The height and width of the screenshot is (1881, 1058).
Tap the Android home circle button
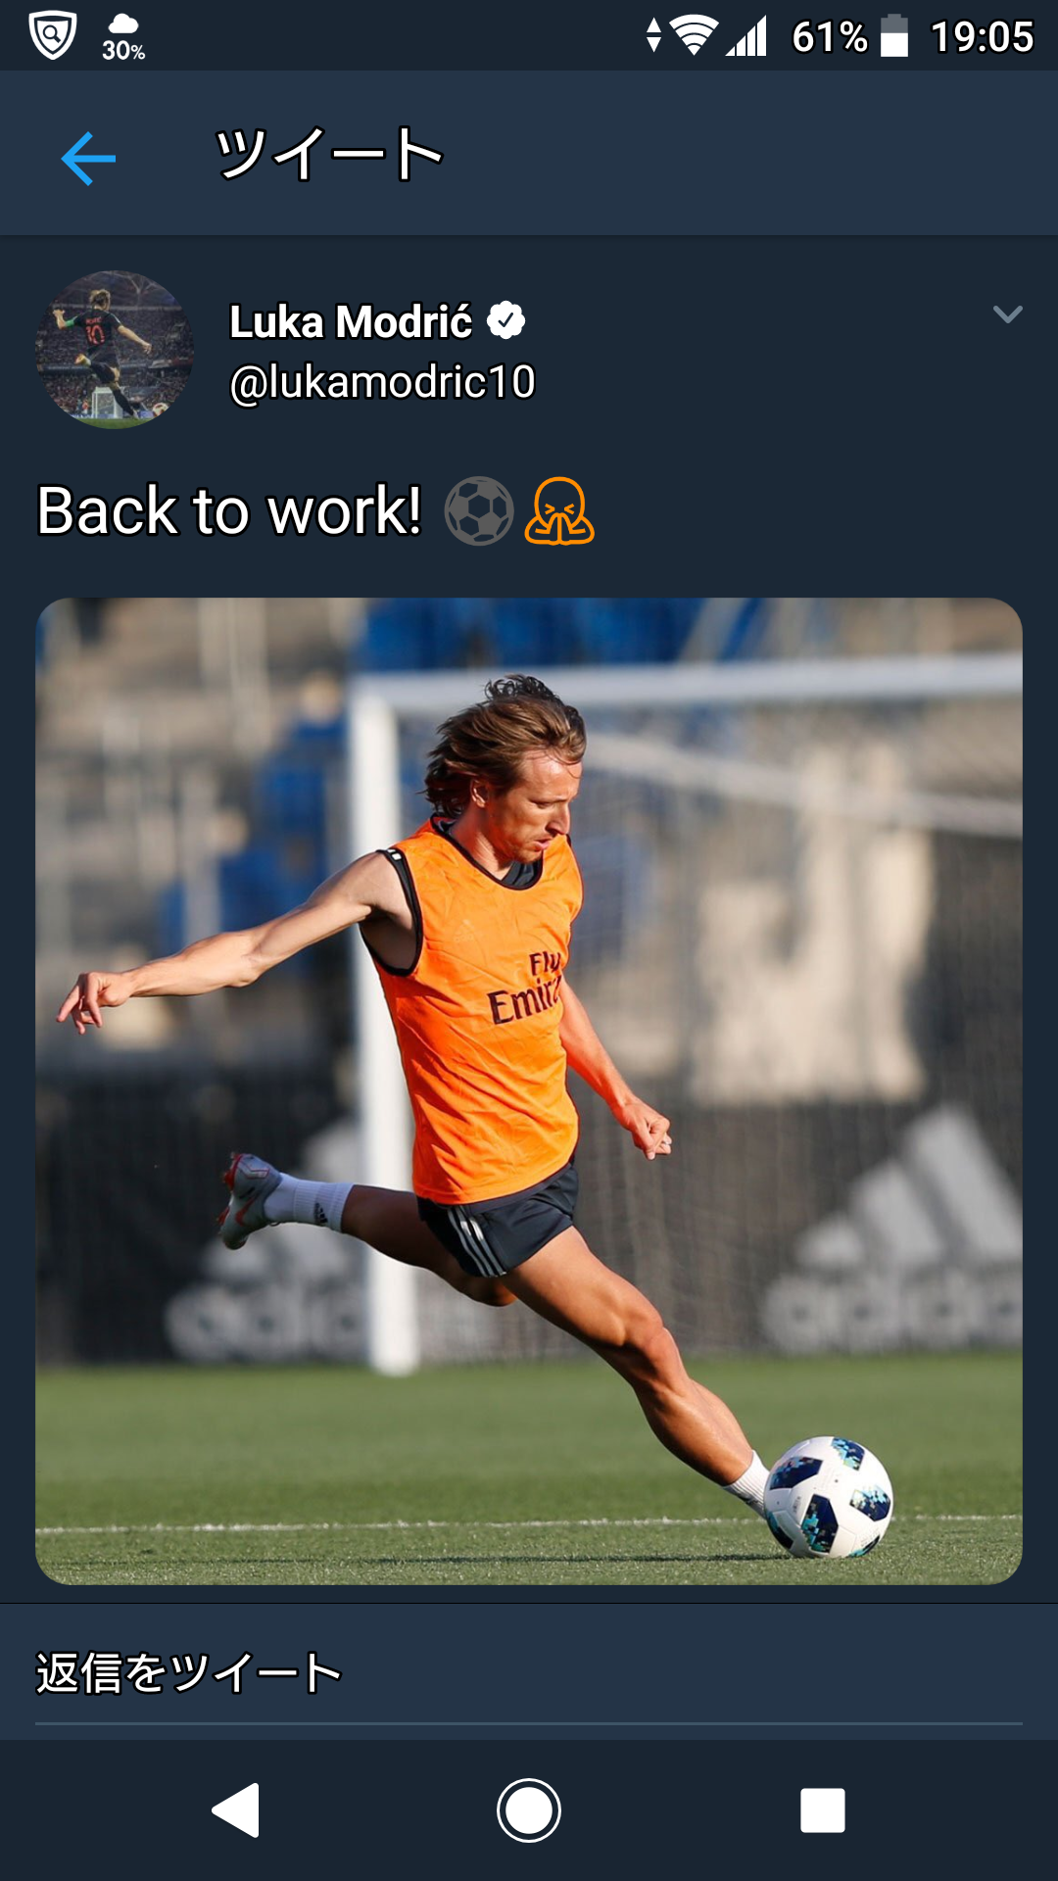click(529, 1809)
